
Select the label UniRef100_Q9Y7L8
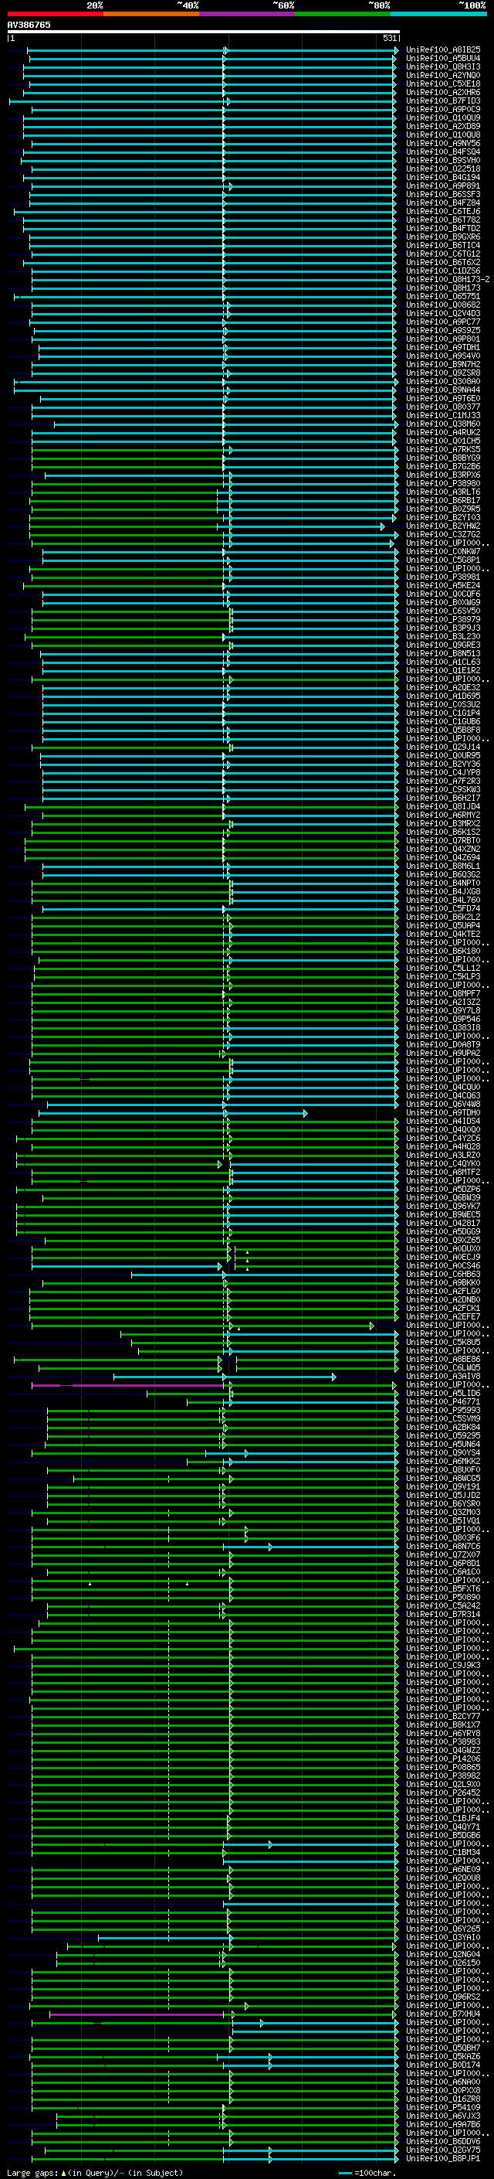tap(443, 1010)
